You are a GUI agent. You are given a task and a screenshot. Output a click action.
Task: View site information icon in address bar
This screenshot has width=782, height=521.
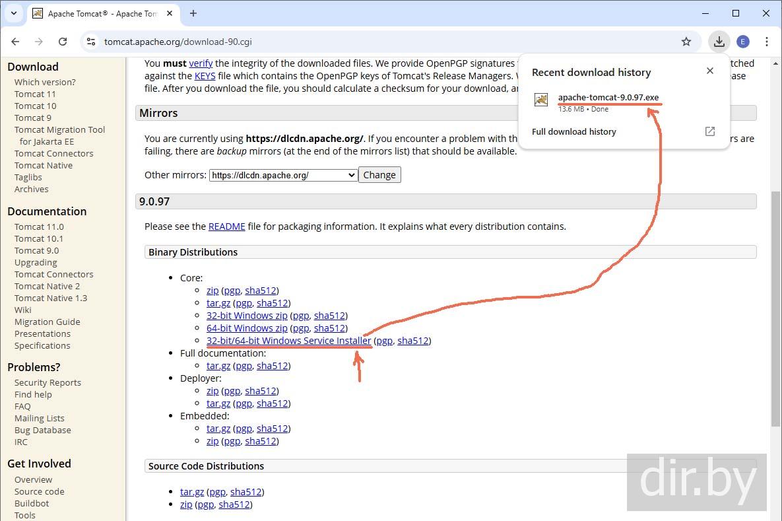pyautogui.click(x=91, y=42)
